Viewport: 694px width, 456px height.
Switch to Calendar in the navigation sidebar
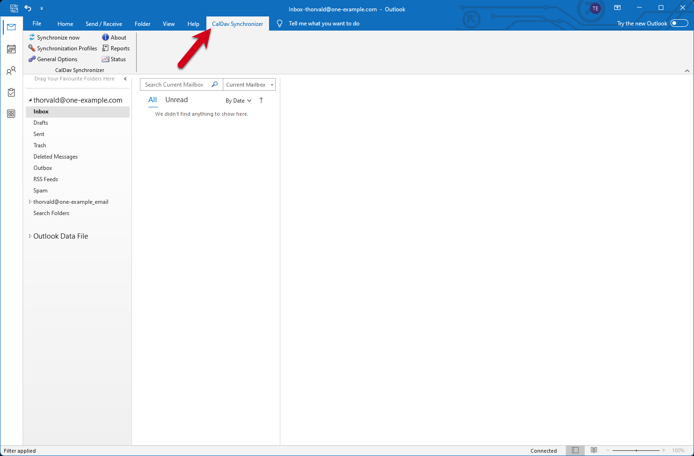[x=11, y=49]
